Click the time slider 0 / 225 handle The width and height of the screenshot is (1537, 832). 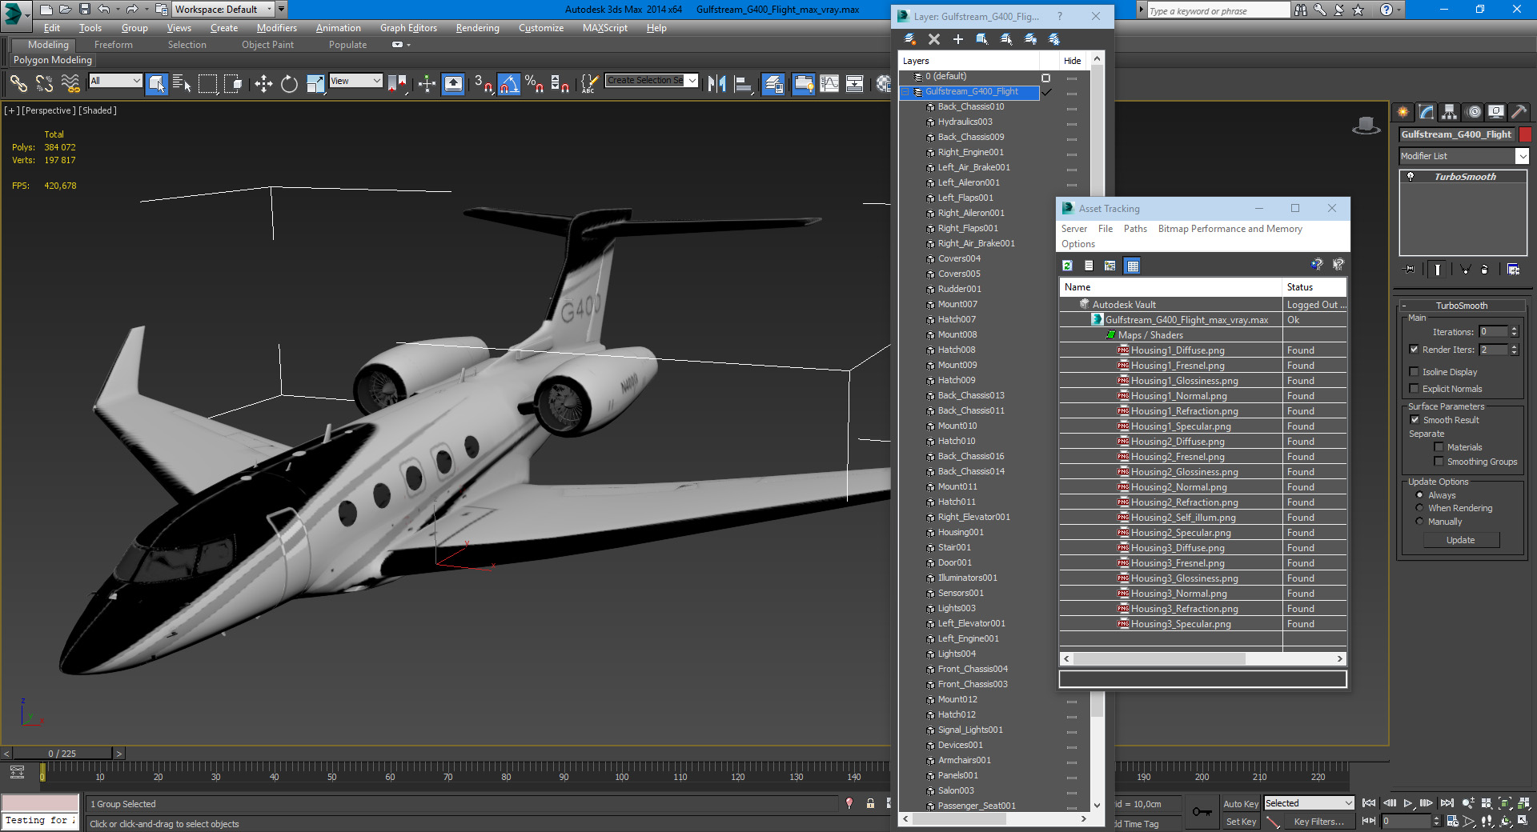point(62,754)
